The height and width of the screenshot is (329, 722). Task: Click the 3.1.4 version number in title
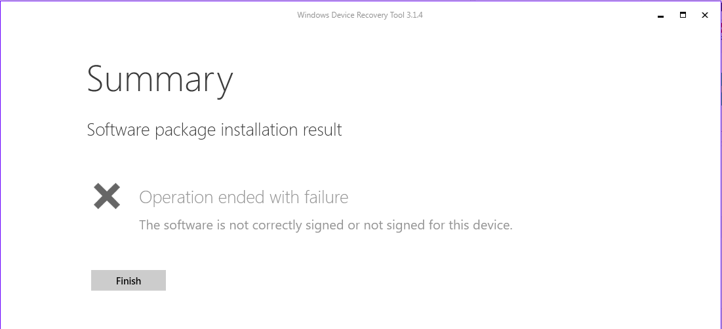(414, 15)
